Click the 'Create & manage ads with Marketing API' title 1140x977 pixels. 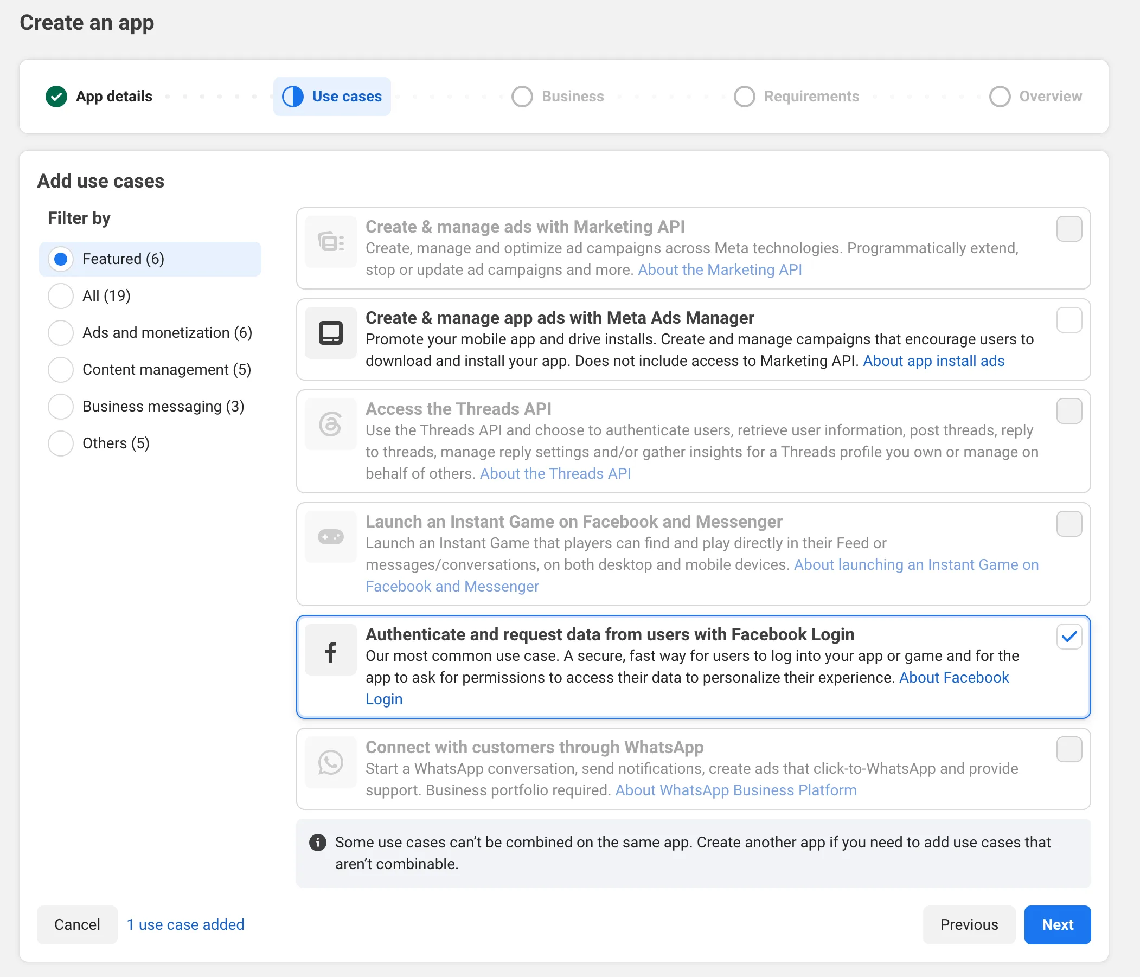click(x=525, y=227)
